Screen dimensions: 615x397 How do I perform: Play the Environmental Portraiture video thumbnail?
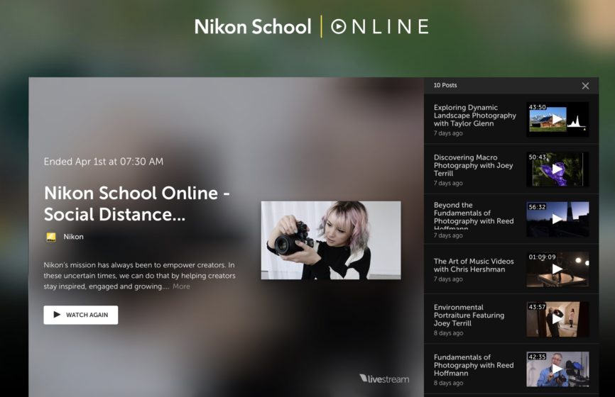[x=557, y=319]
